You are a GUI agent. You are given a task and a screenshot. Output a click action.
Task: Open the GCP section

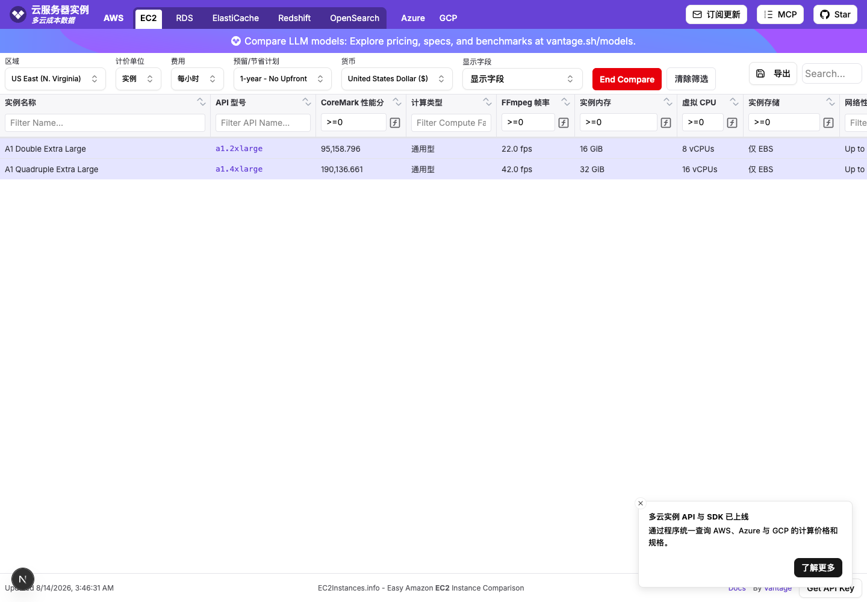tap(448, 18)
